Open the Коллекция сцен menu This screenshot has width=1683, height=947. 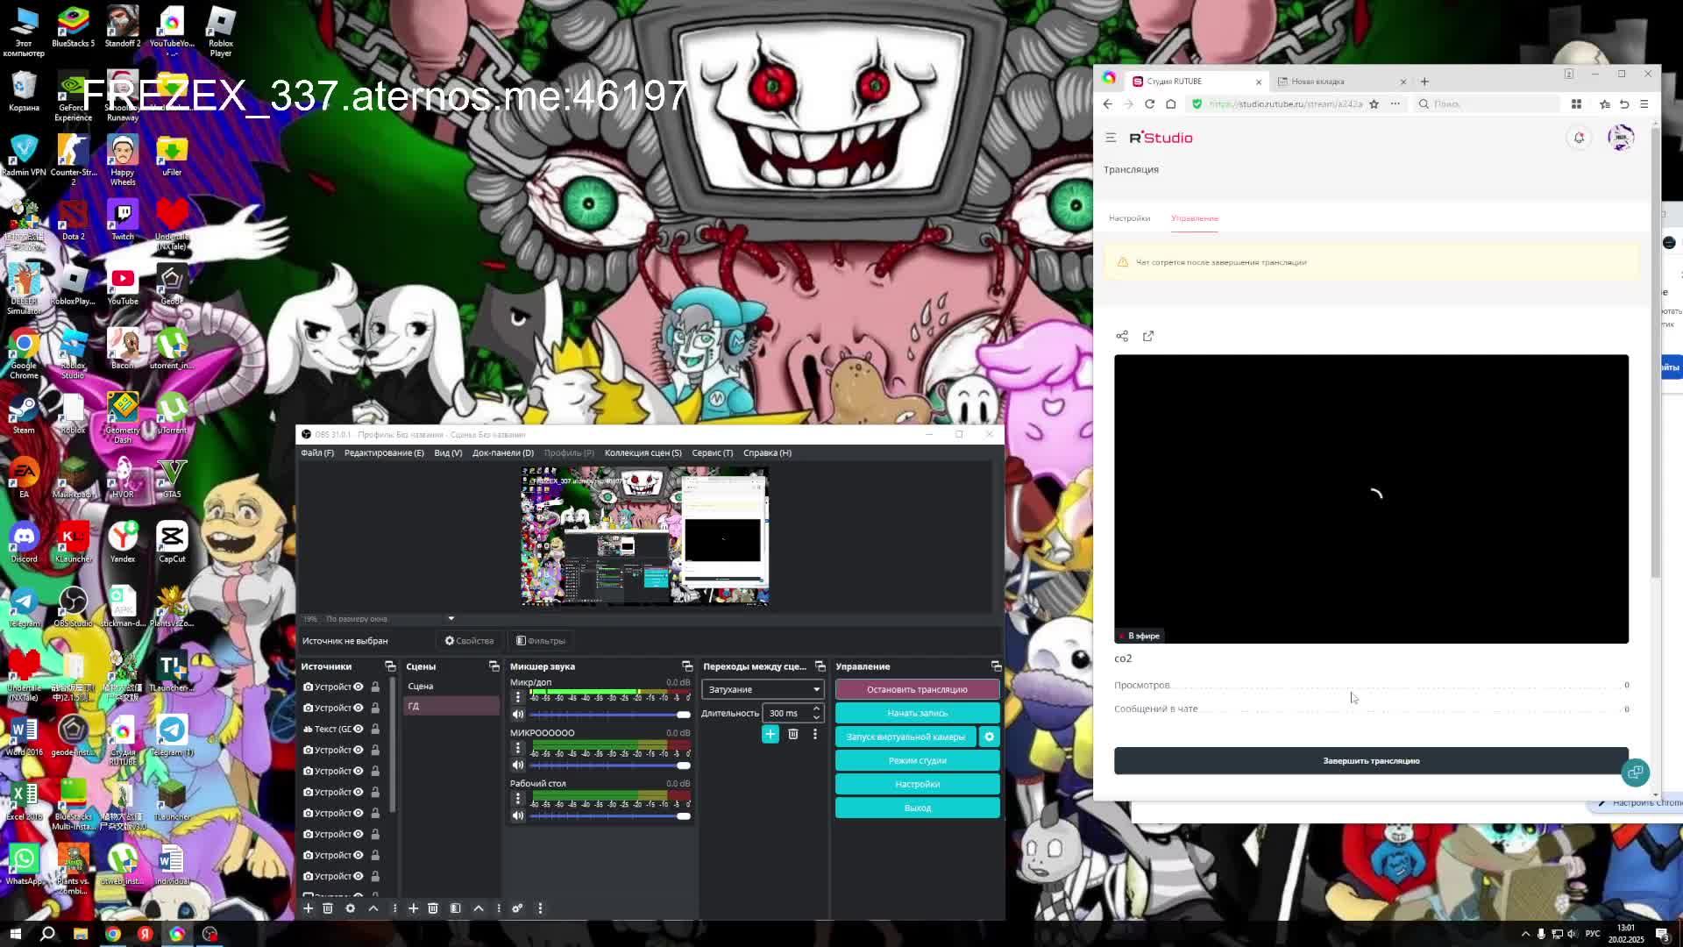click(643, 452)
